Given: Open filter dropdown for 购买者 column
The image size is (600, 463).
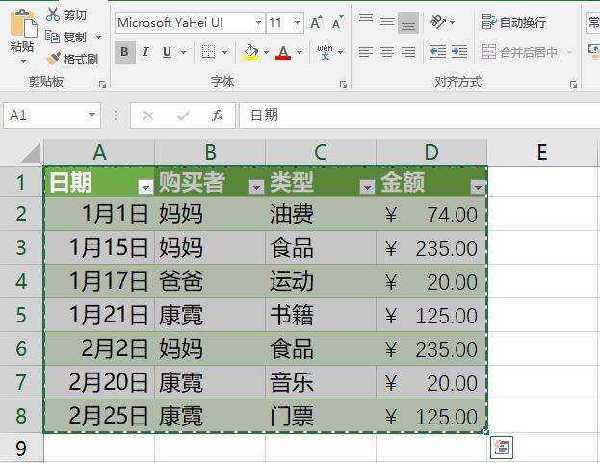Looking at the screenshot, I should pyautogui.click(x=256, y=187).
